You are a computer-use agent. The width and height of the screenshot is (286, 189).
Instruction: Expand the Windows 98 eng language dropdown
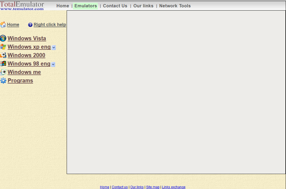coord(53,64)
